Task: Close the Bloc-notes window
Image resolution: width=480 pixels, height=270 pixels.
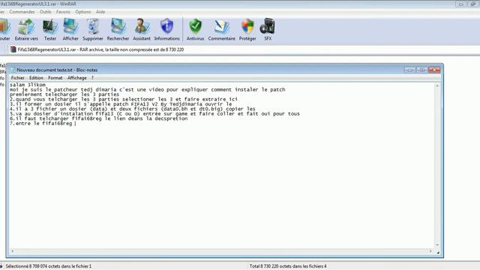Action: coord(434,70)
